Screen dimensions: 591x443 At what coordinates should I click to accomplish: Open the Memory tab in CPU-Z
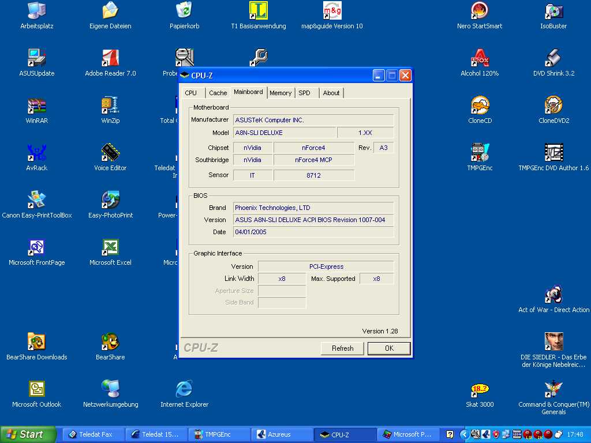click(280, 93)
